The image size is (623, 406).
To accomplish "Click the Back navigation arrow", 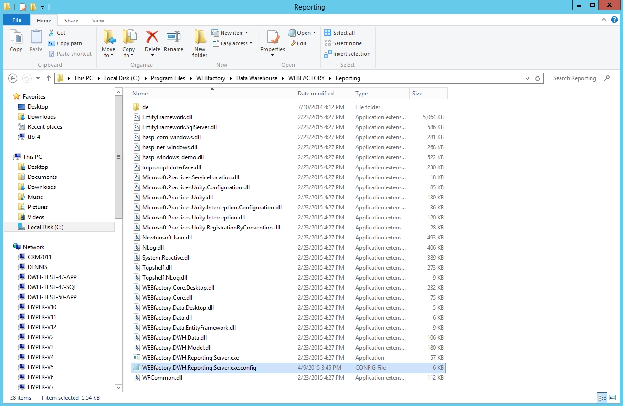I will (x=12, y=78).
